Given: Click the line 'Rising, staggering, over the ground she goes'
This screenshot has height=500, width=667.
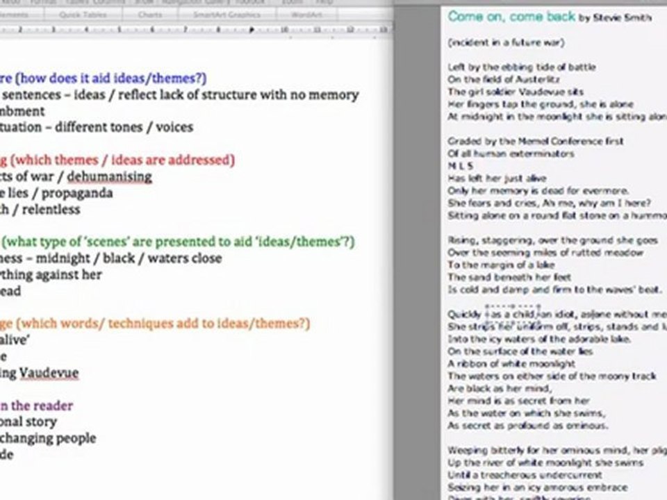Looking at the screenshot, I should [552, 240].
